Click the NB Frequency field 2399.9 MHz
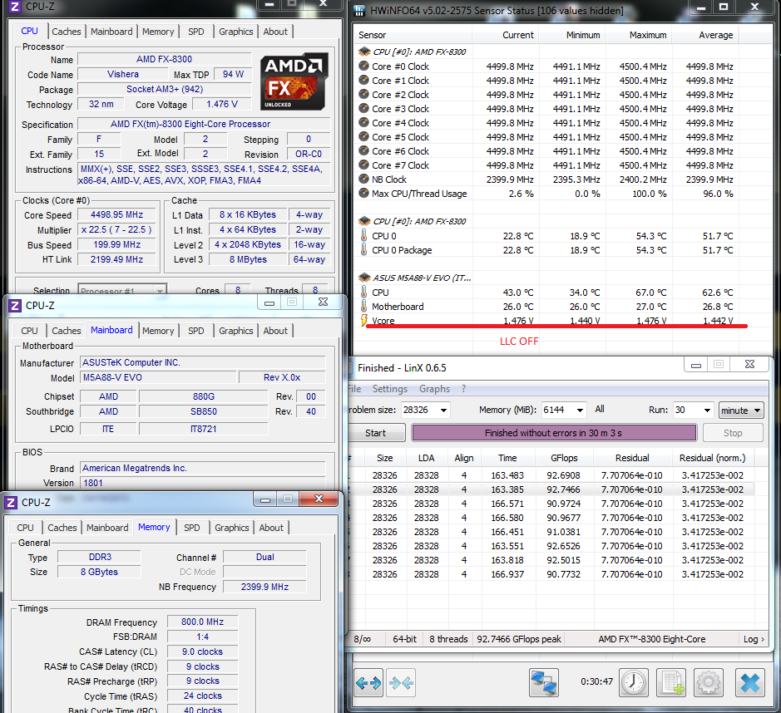This screenshot has height=713, width=781. (x=264, y=587)
